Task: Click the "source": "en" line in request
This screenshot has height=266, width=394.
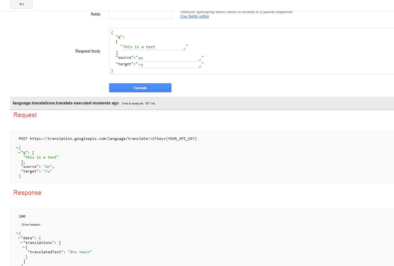Action: pos(38,167)
